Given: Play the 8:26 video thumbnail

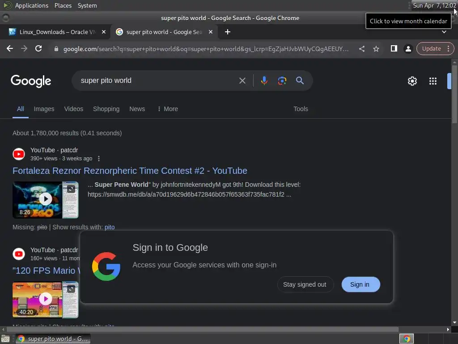Looking at the screenshot, I should click(45, 199).
